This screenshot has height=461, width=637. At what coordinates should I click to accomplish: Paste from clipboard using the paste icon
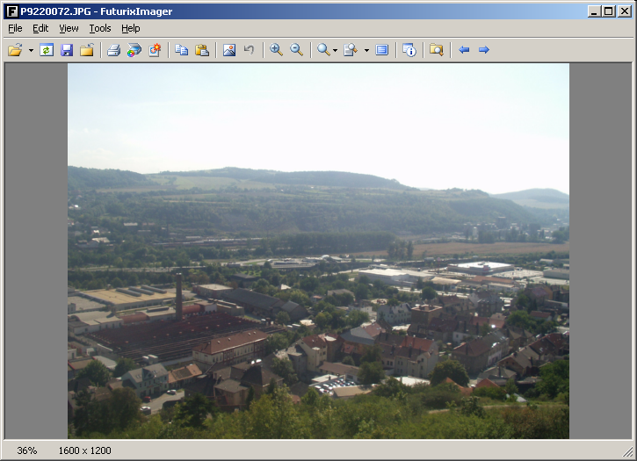(202, 50)
